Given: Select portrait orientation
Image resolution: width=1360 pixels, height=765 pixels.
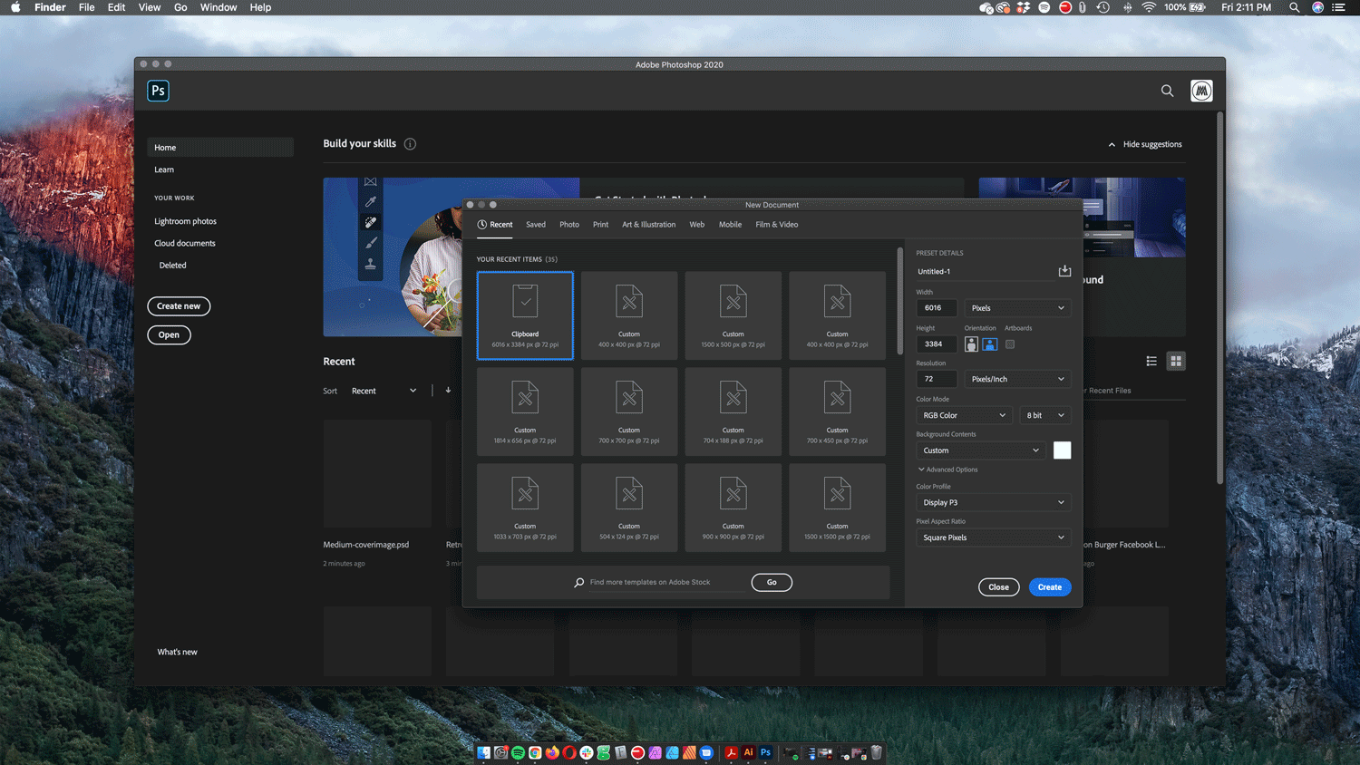Looking at the screenshot, I should pyautogui.click(x=971, y=344).
